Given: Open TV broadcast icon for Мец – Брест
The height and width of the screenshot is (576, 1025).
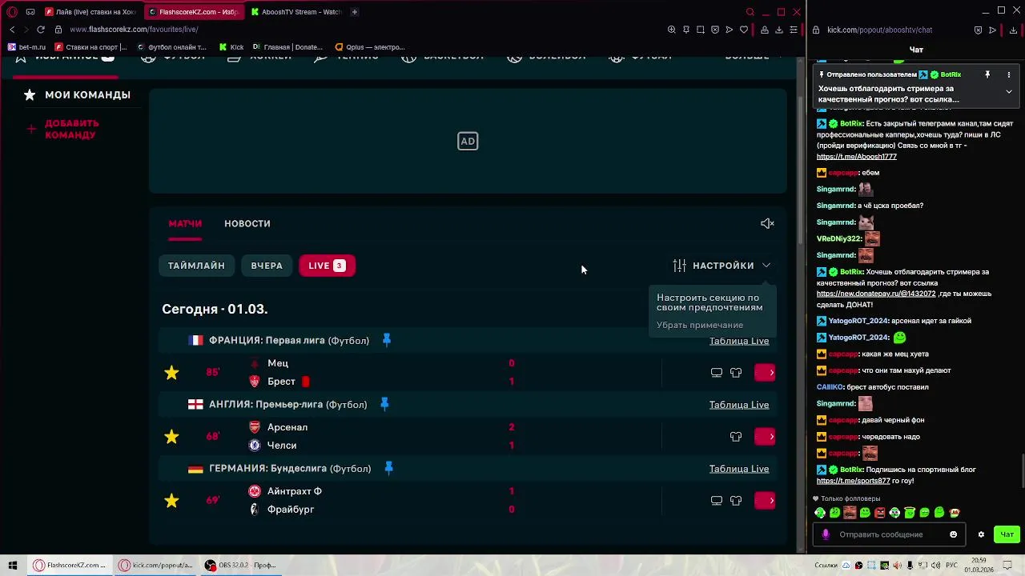Looking at the screenshot, I should [x=717, y=373].
